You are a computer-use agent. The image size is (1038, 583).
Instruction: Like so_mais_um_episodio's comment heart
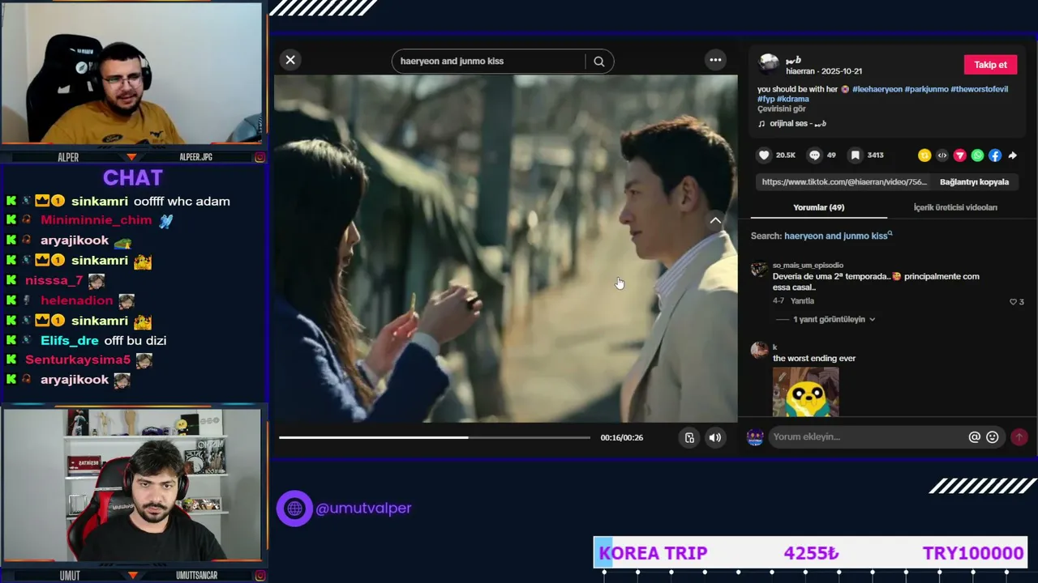[1013, 302]
